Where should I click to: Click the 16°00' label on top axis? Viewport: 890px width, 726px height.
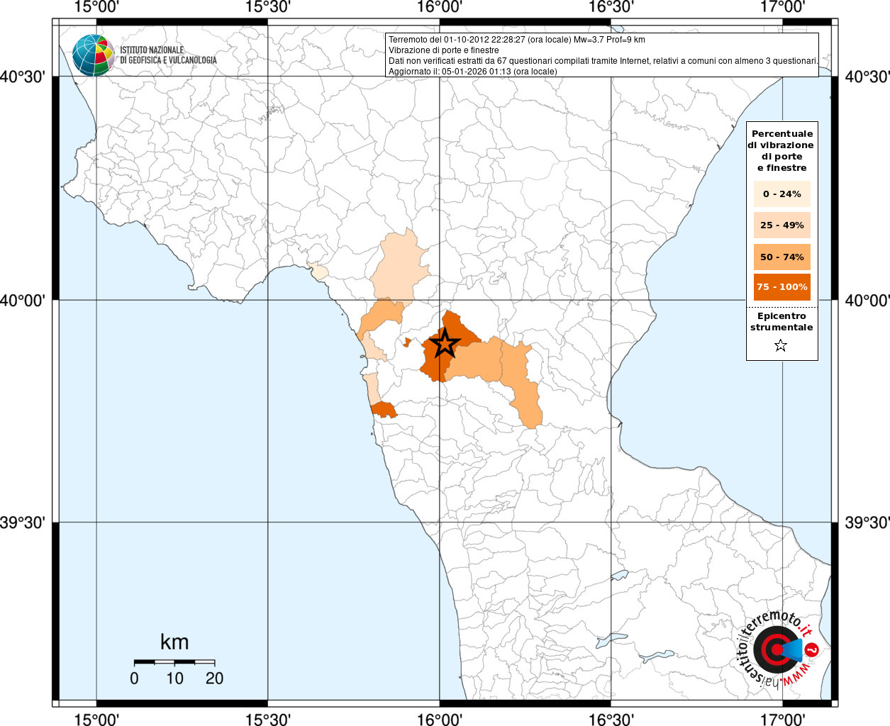point(440,7)
